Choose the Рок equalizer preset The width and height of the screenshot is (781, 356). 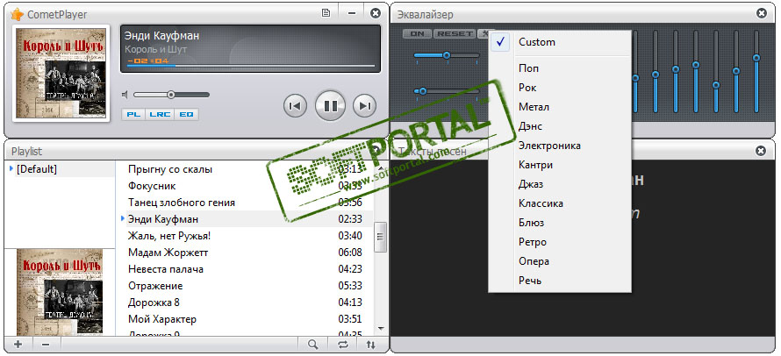coord(560,88)
